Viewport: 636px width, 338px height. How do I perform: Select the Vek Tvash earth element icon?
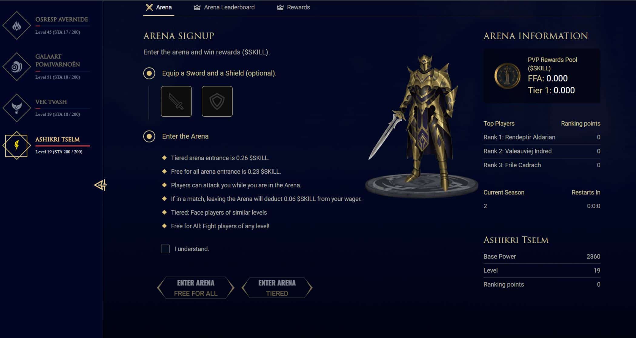tap(17, 108)
